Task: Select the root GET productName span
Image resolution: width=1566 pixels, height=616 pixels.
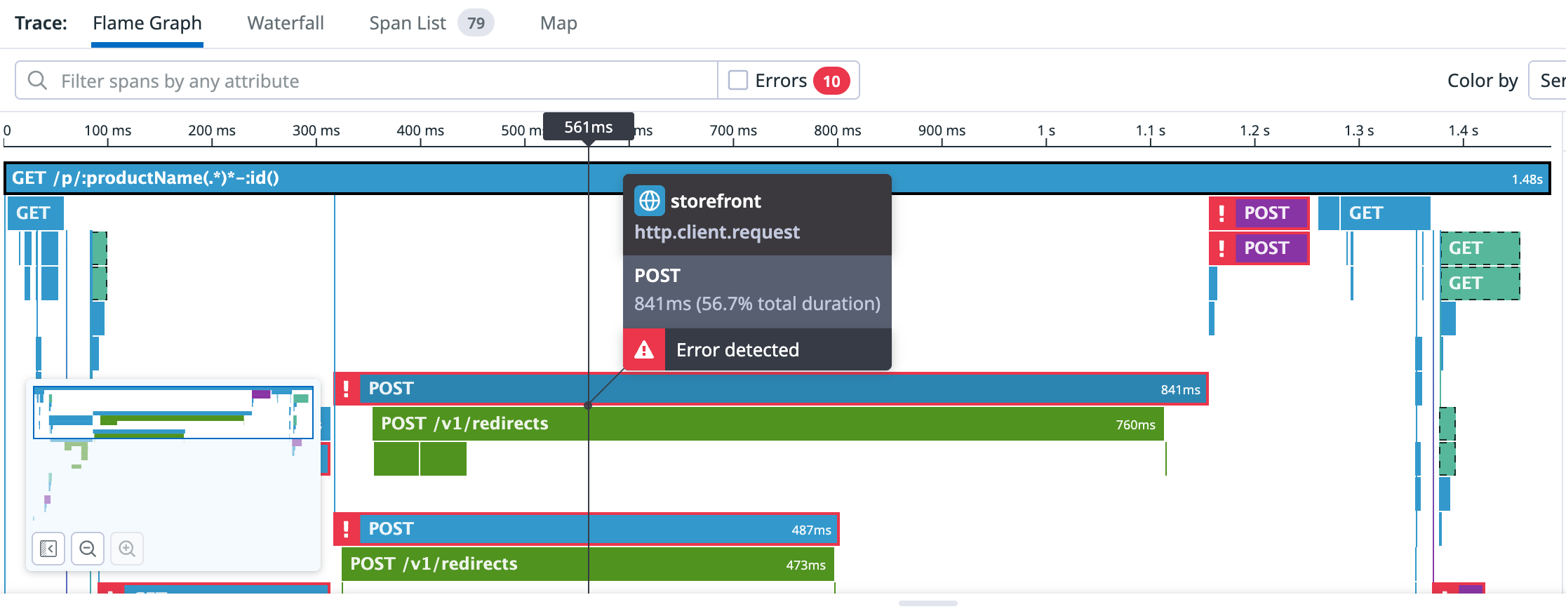Action: pos(421,178)
